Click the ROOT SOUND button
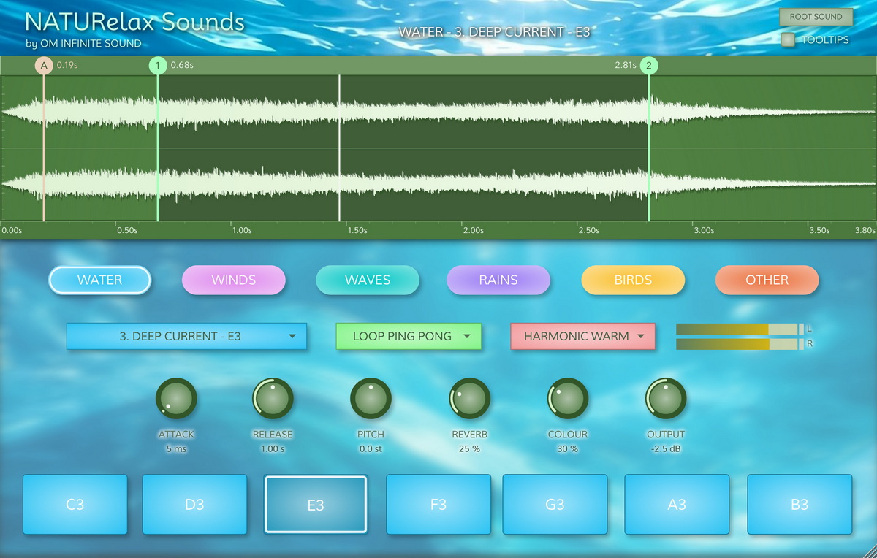Screen dimensions: 877x558 (x=816, y=17)
